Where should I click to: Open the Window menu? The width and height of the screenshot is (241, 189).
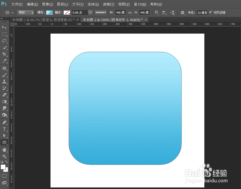[x=140, y=4]
